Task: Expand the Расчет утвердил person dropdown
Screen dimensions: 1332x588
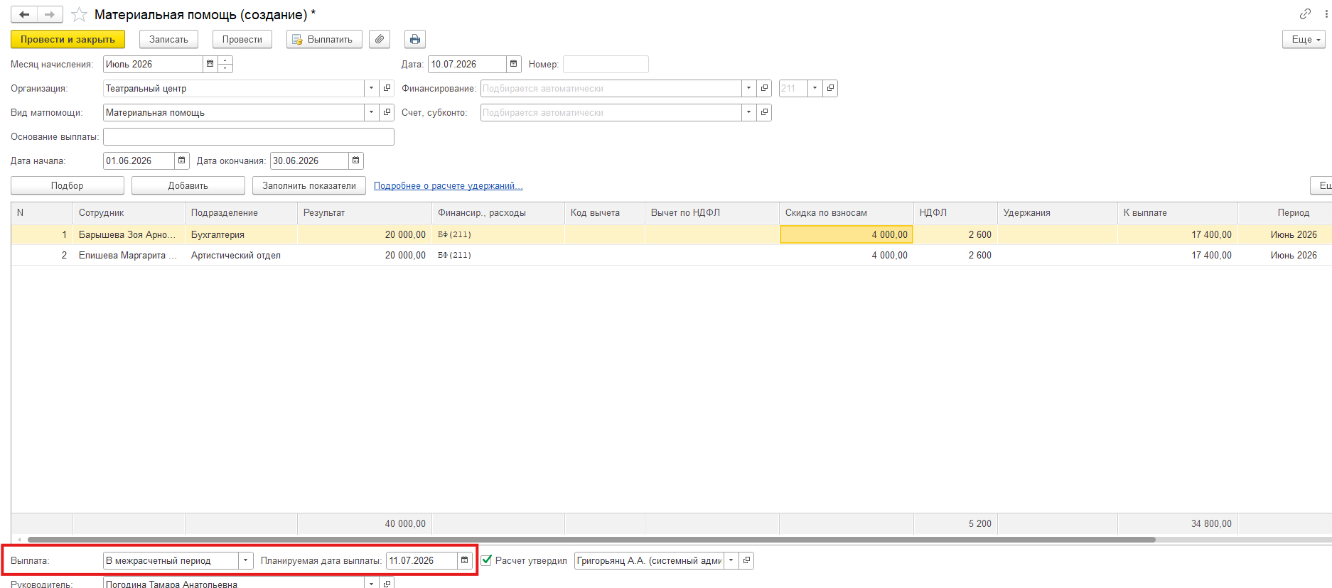Action: [x=731, y=560]
